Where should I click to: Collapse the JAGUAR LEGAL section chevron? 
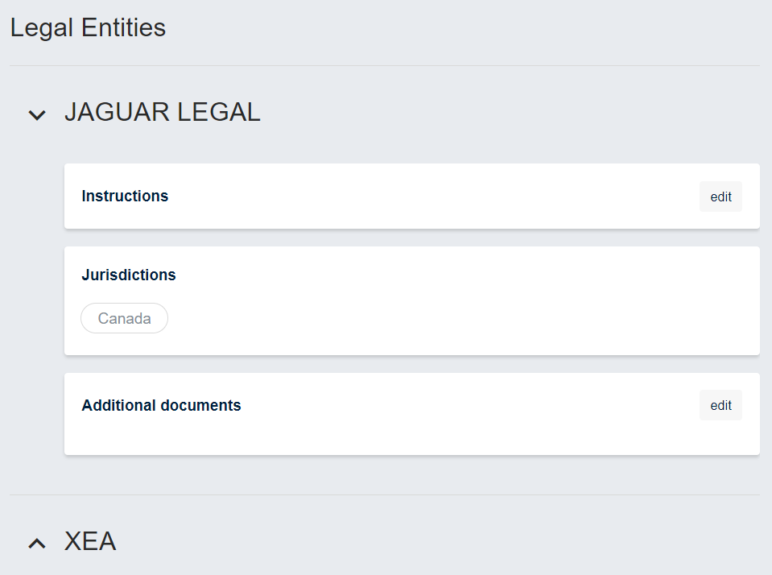[x=37, y=115]
